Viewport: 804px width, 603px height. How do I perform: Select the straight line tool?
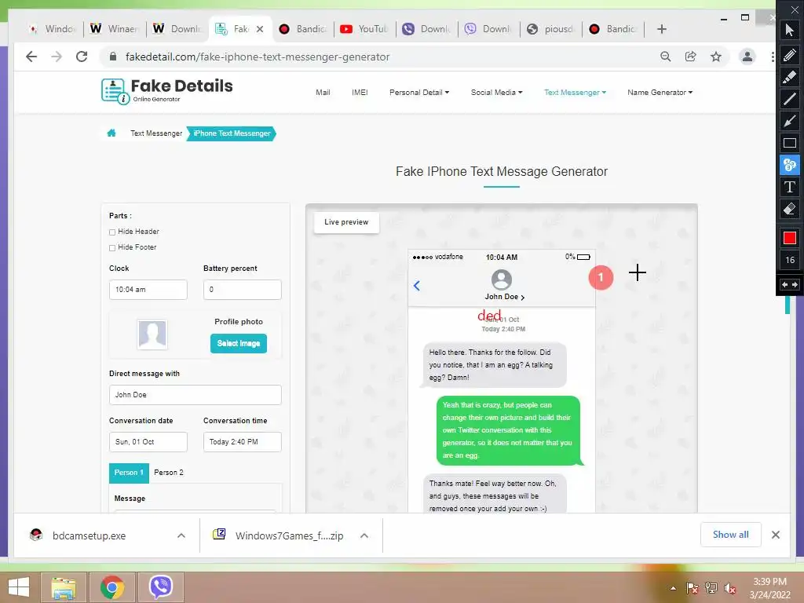tap(790, 99)
